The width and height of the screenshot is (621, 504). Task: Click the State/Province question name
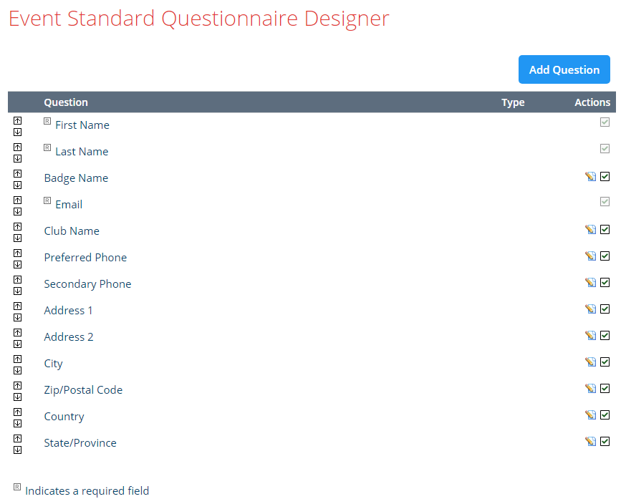coord(80,442)
